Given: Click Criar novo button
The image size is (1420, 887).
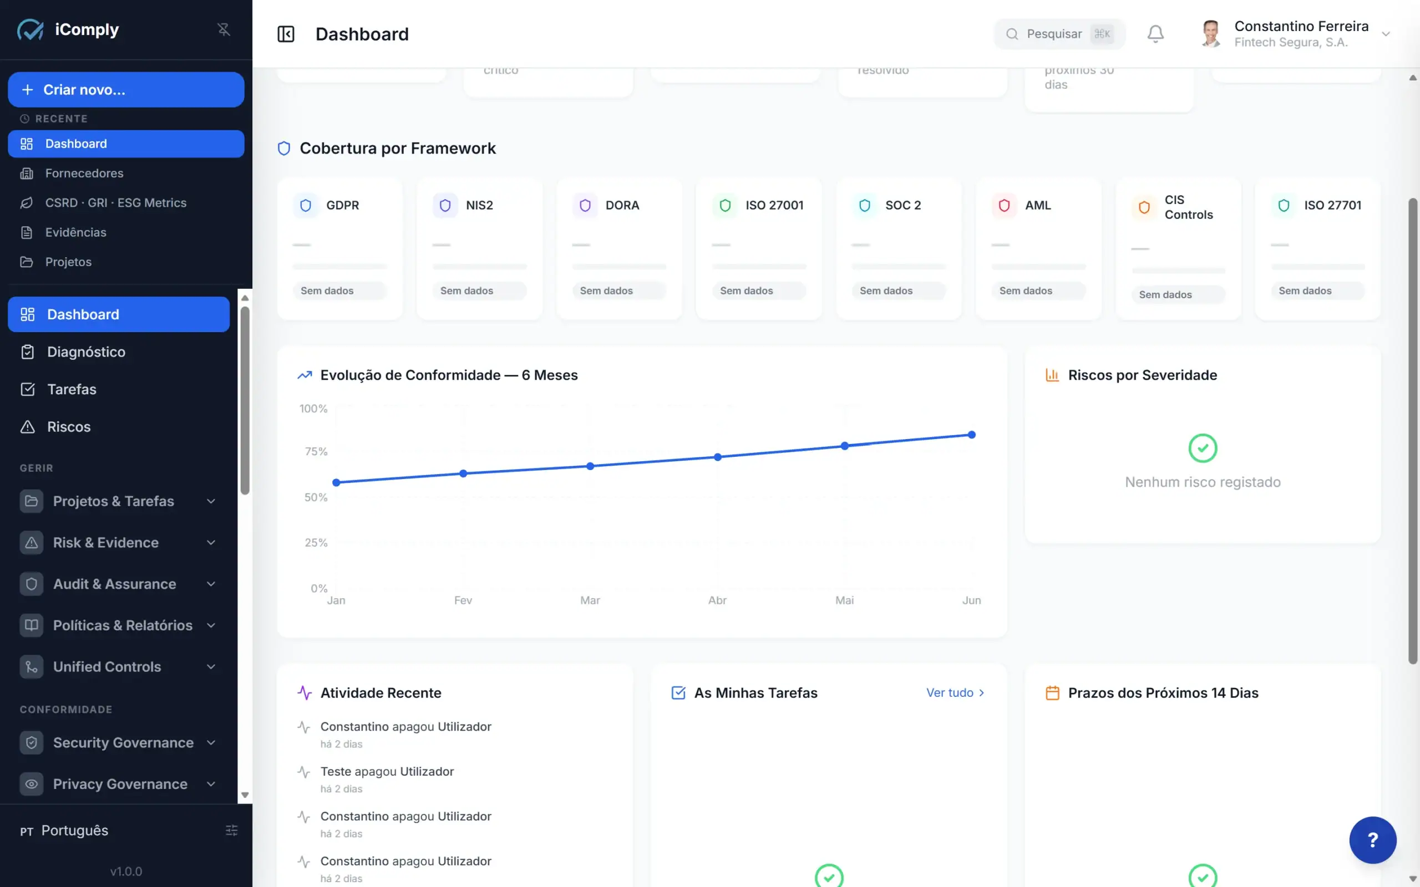Looking at the screenshot, I should click(126, 90).
